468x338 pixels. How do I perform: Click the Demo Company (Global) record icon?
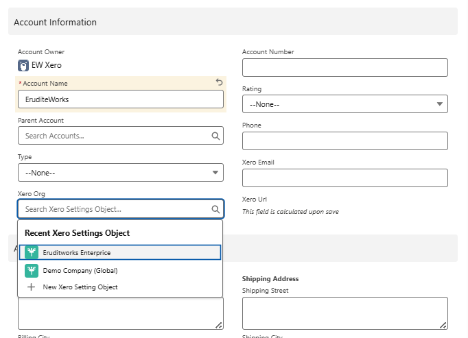[x=32, y=271]
